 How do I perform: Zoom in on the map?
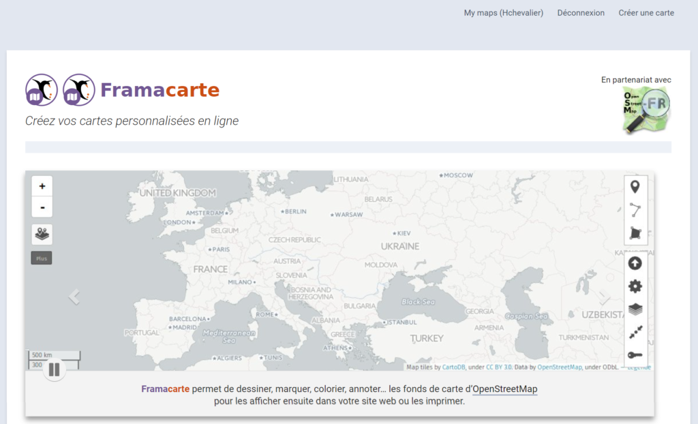pyautogui.click(x=42, y=186)
